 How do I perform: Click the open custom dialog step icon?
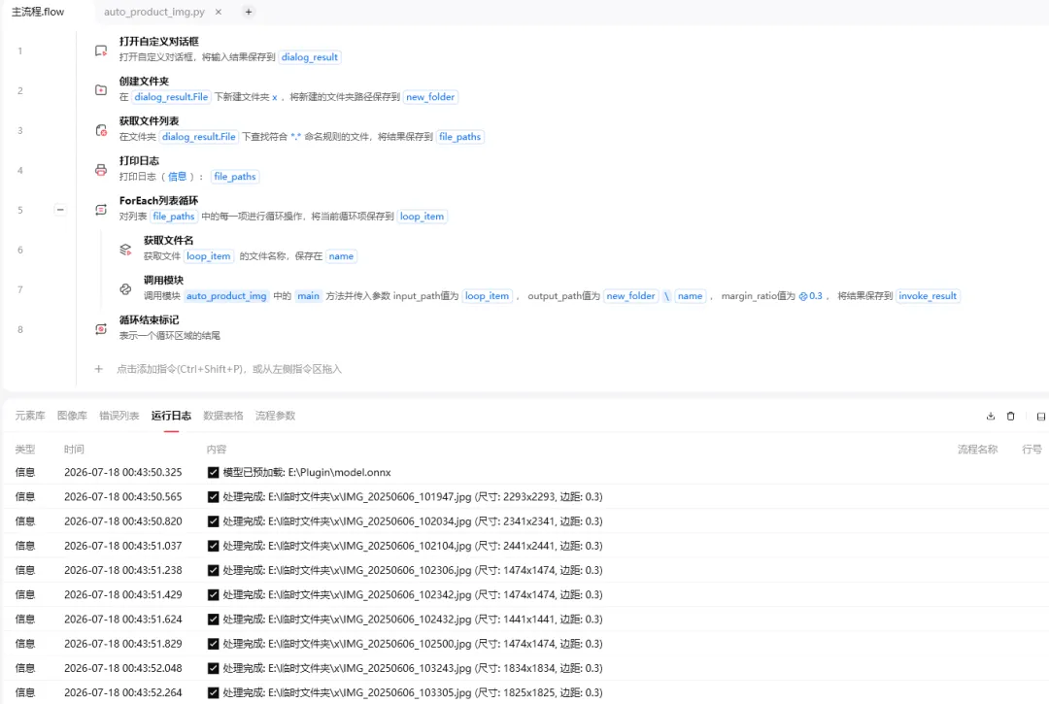(101, 50)
